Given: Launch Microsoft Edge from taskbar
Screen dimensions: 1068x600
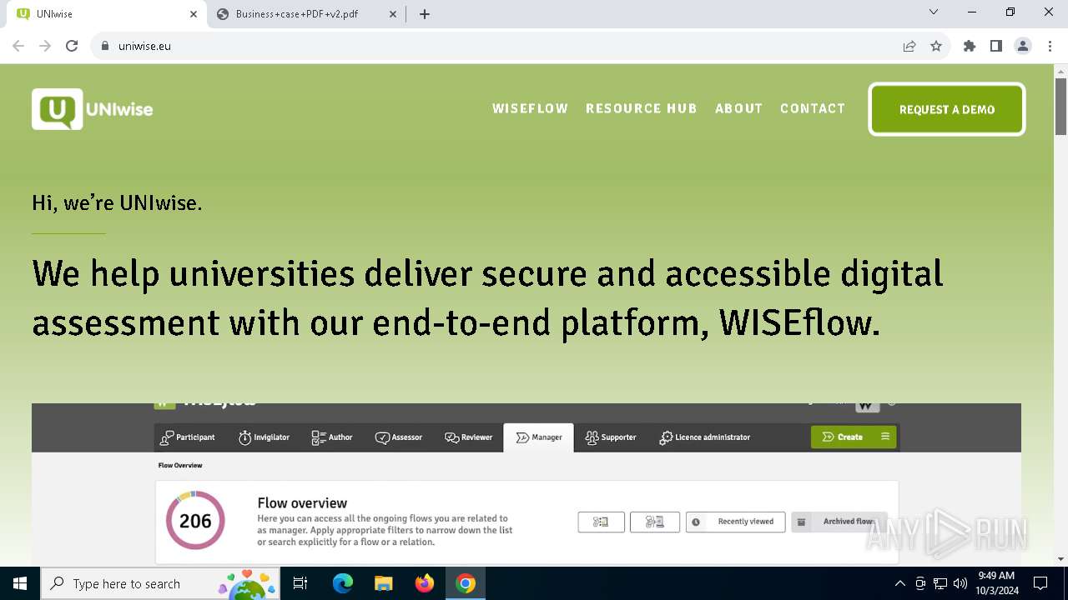Looking at the screenshot, I should pos(343,583).
